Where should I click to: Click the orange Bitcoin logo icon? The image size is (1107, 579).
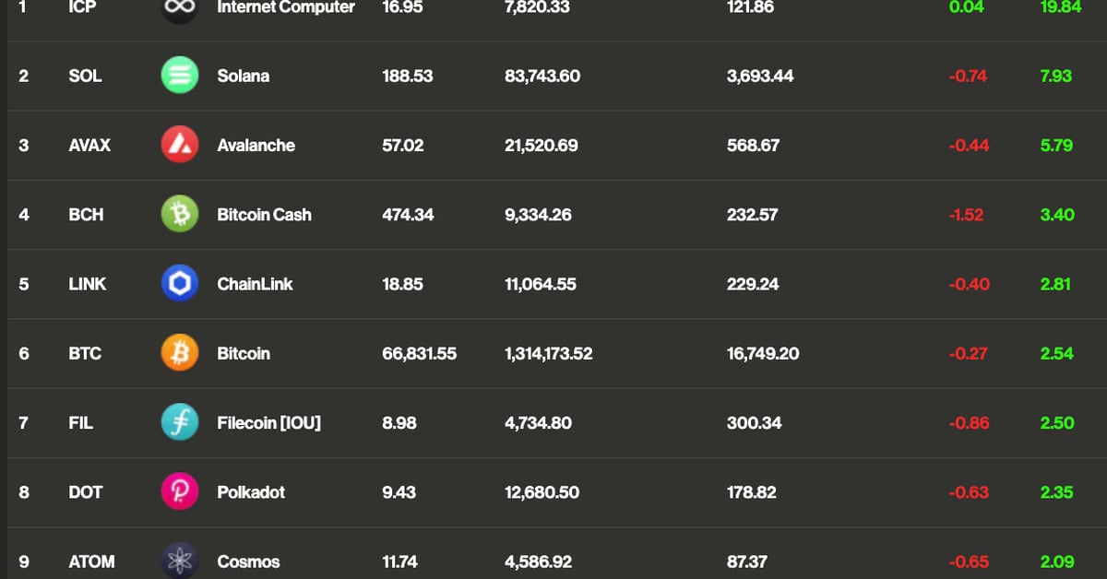(179, 353)
